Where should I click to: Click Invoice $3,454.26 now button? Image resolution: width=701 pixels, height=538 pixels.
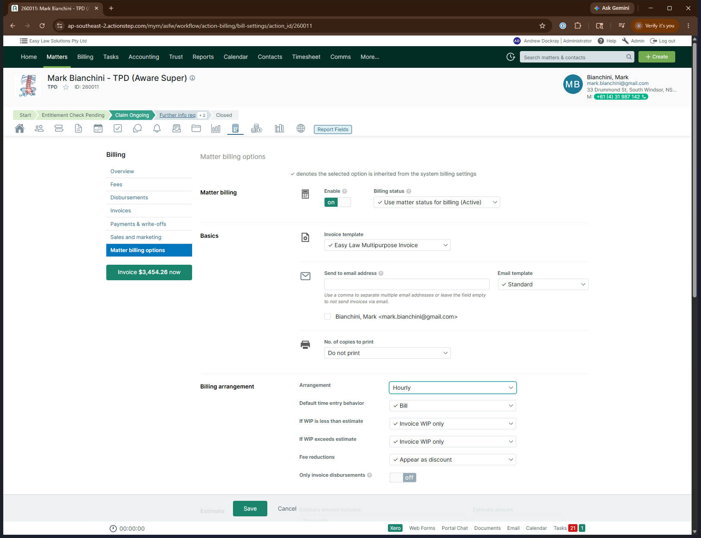[149, 272]
